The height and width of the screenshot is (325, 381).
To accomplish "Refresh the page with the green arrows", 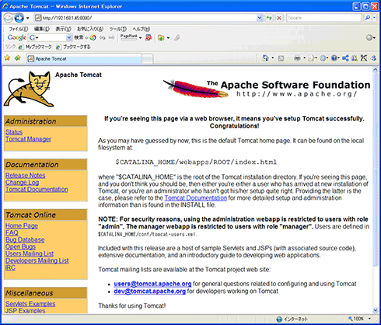I will coord(269,18).
